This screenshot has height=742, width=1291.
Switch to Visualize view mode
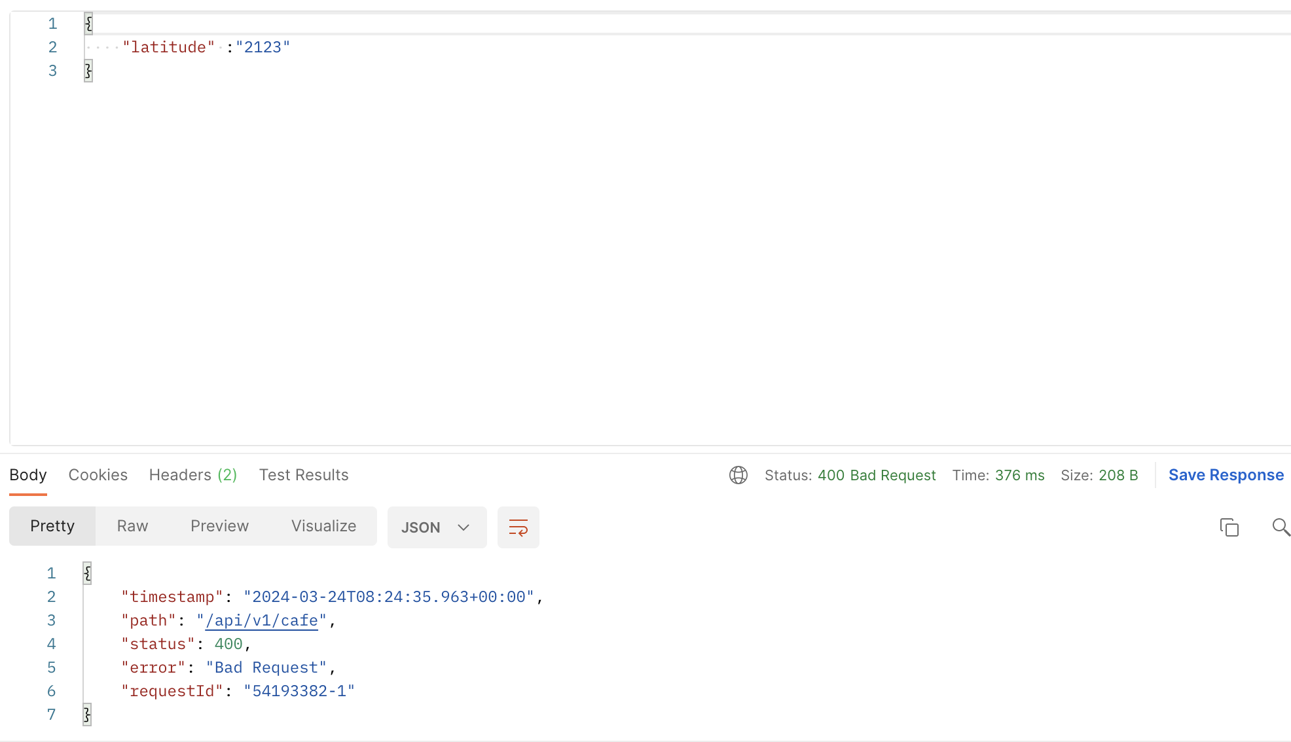pos(323,526)
